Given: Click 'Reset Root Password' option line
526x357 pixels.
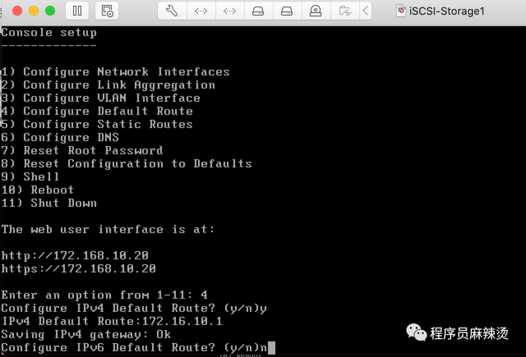Looking at the screenshot, I should click(82, 150).
